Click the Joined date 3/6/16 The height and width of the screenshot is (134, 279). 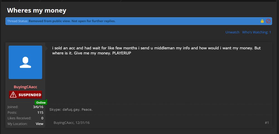tap(38, 107)
